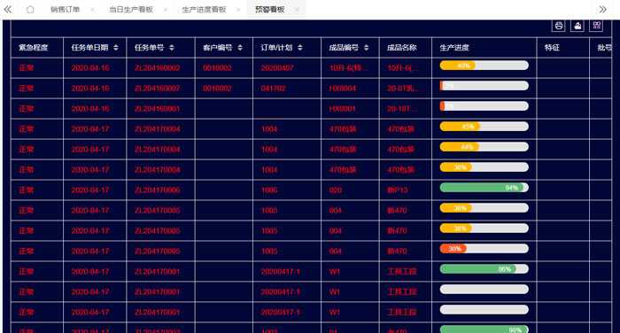The height and width of the screenshot is (333, 620).
Task: Sort by the 任务单日期 column arrows
Action: (115, 48)
